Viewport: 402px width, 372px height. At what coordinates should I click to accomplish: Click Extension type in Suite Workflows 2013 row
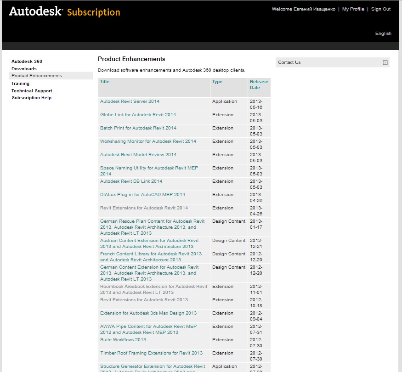(x=222, y=340)
